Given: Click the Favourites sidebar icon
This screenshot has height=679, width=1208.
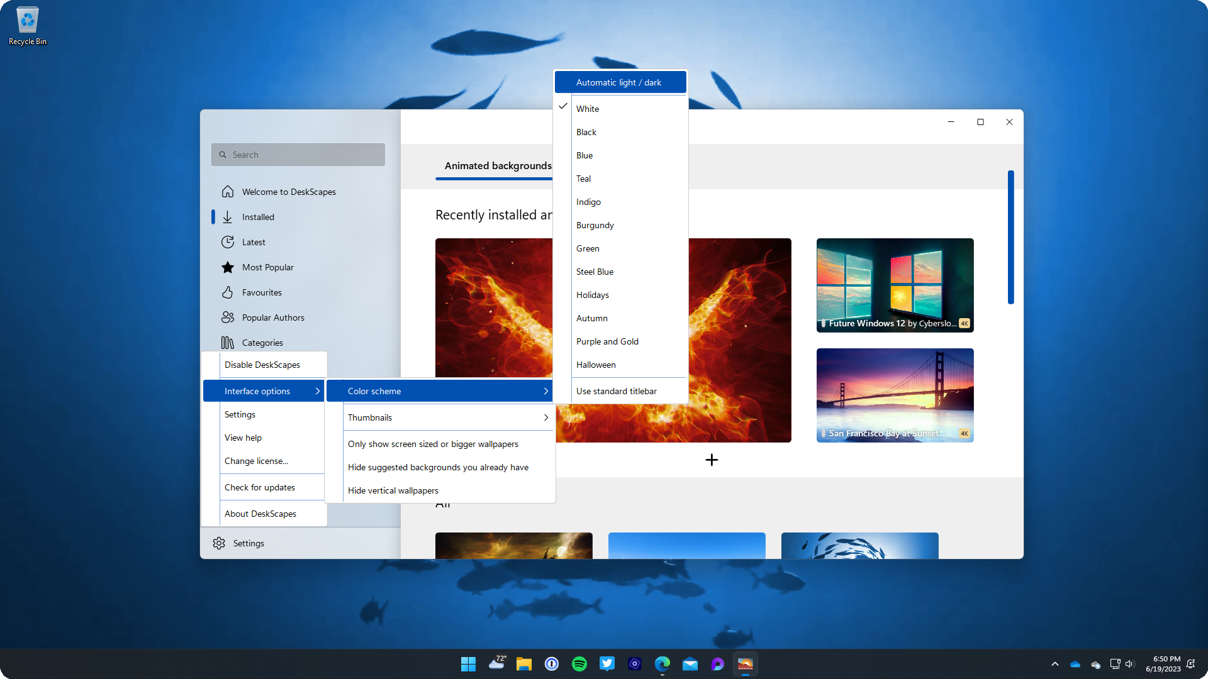Looking at the screenshot, I should click(x=227, y=292).
